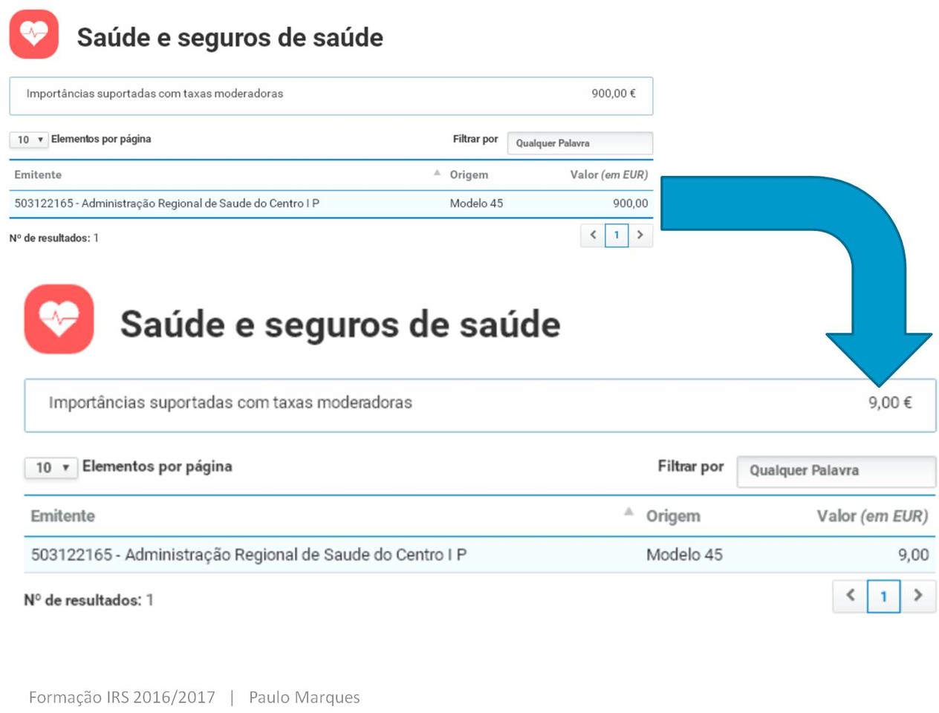Click the next page arrow in the lower table

[x=918, y=596]
